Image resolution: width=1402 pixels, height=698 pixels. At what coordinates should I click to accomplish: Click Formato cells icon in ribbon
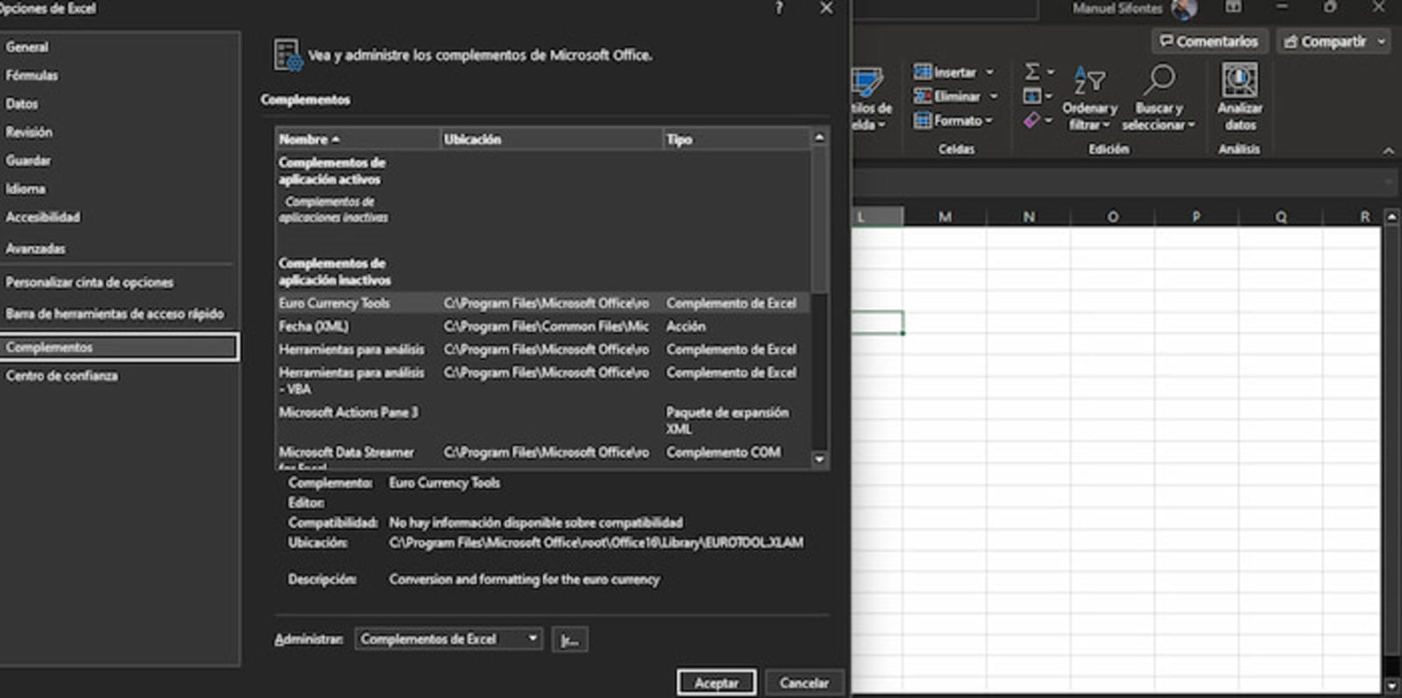[x=923, y=120]
